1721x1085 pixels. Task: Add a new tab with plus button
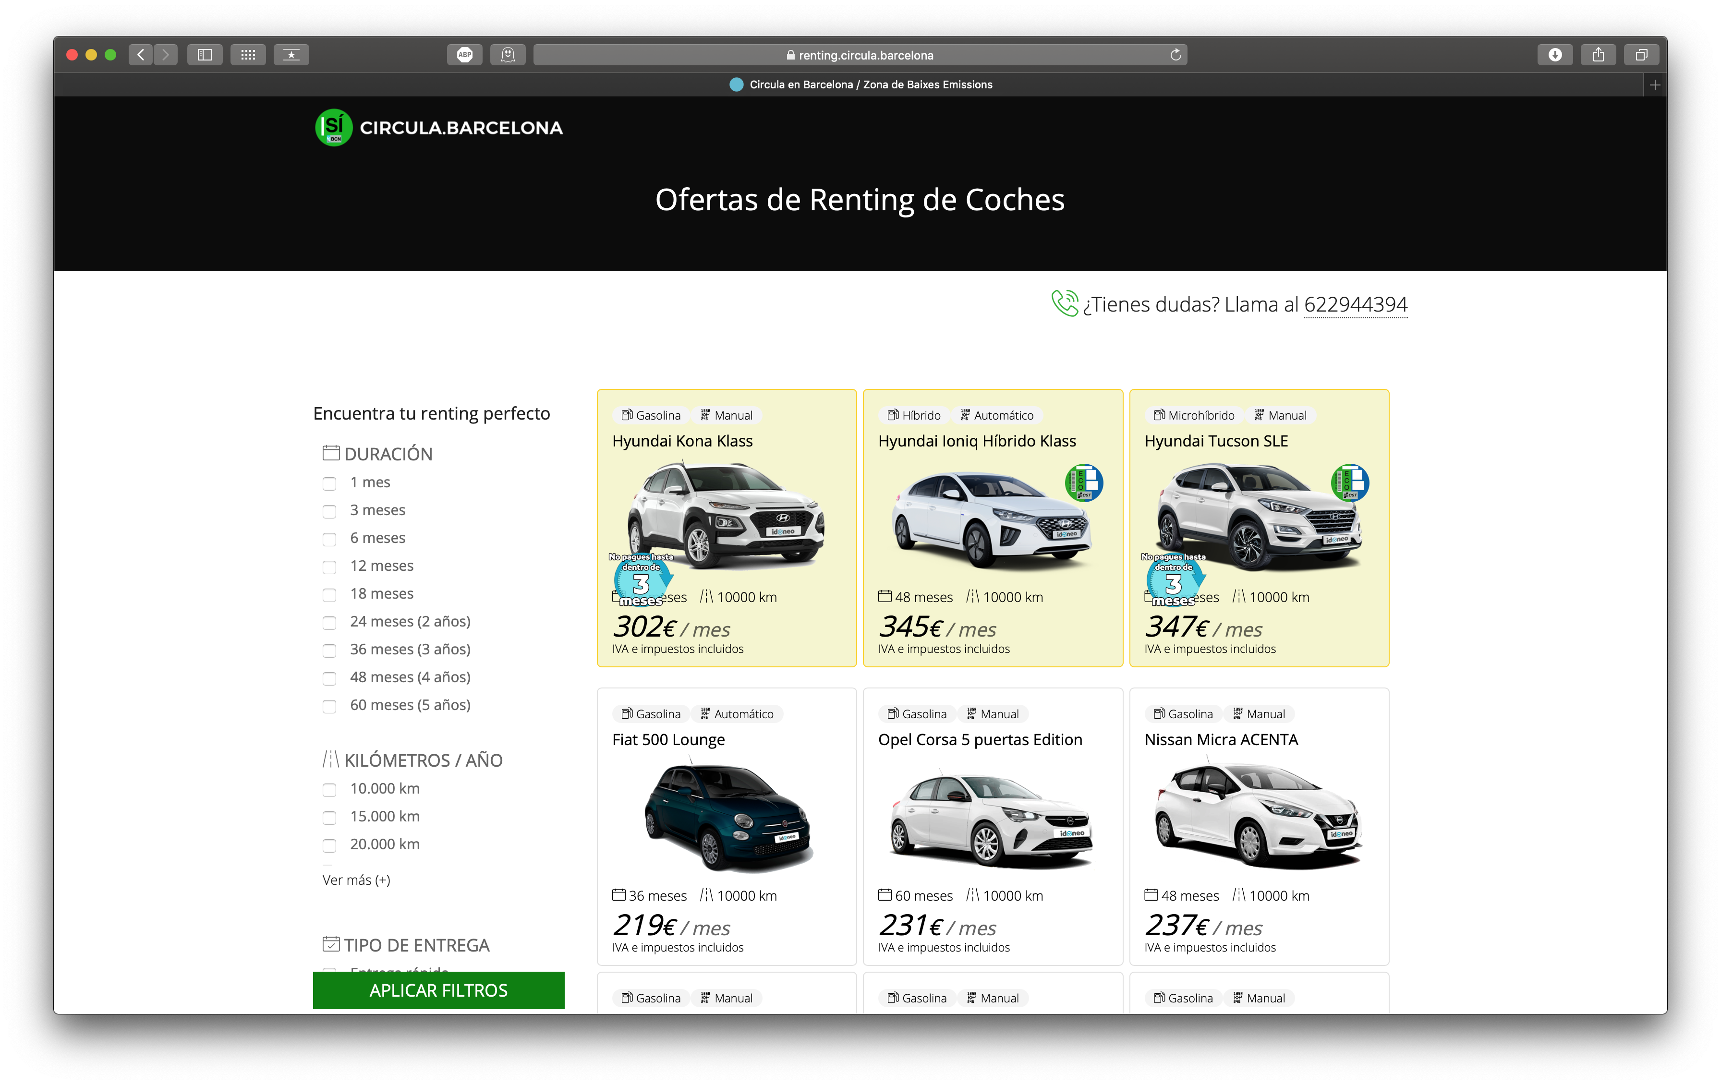[x=1655, y=85]
